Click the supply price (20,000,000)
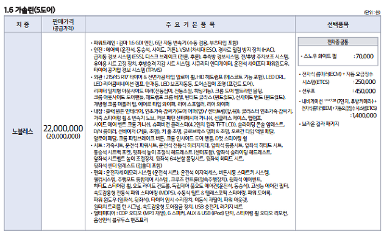This screenshot has width=384, height=234. (63, 136)
